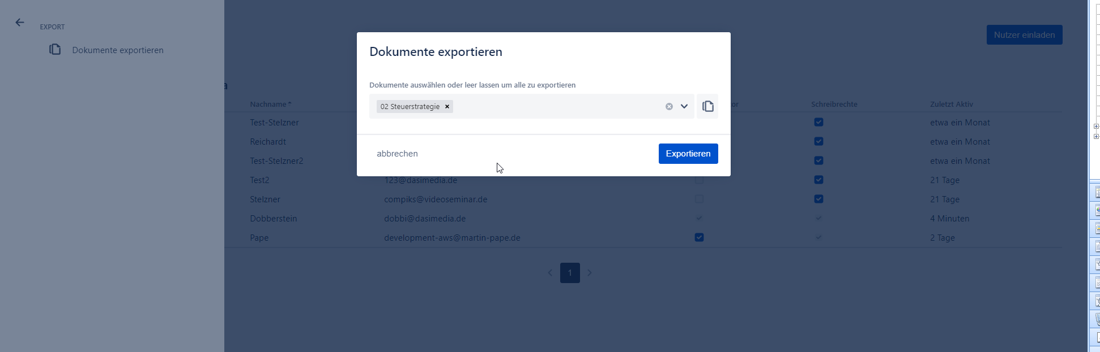
Task: Clear all selected documents in dropdown
Action: 669,106
